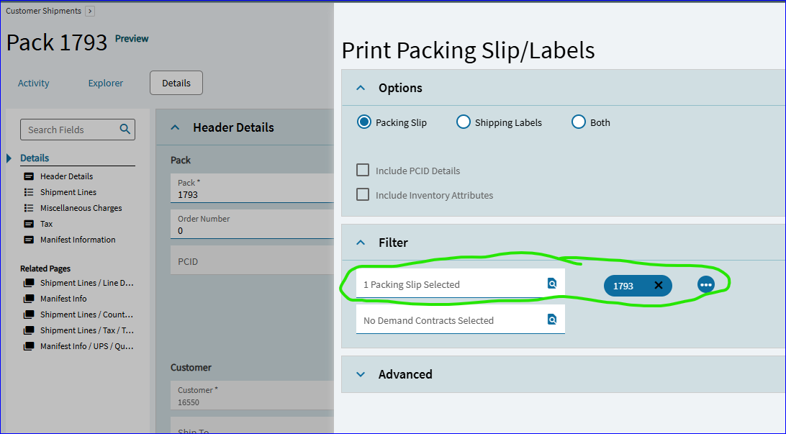The width and height of the screenshot is (786, 434).
Task: Click the Shipment Lines list icon in sidebar
Action: 29,192
